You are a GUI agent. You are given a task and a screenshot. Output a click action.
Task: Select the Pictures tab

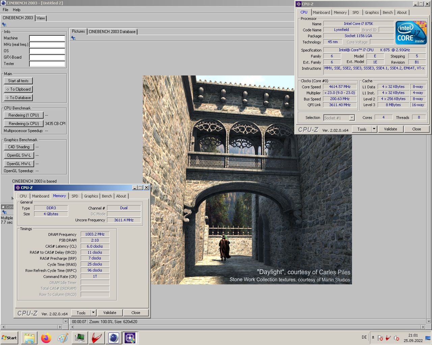coord(78,31)
